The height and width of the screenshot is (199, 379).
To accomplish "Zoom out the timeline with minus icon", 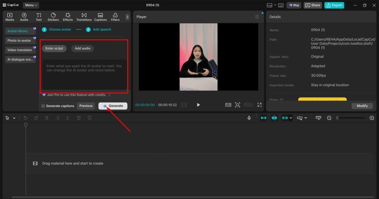I will (x=329, y=118).
